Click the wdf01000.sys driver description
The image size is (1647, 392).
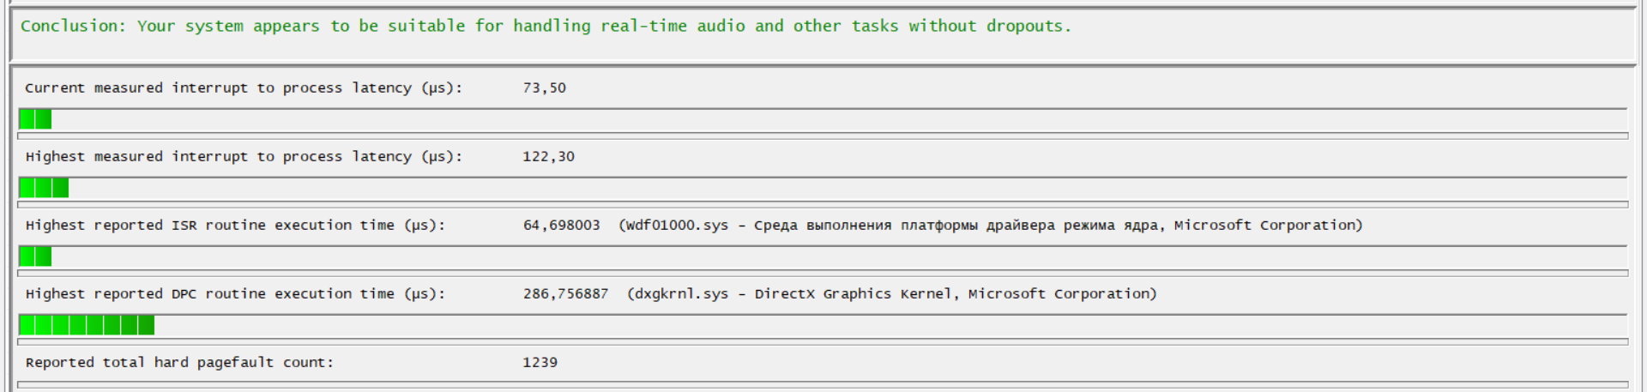pos(990,225)
